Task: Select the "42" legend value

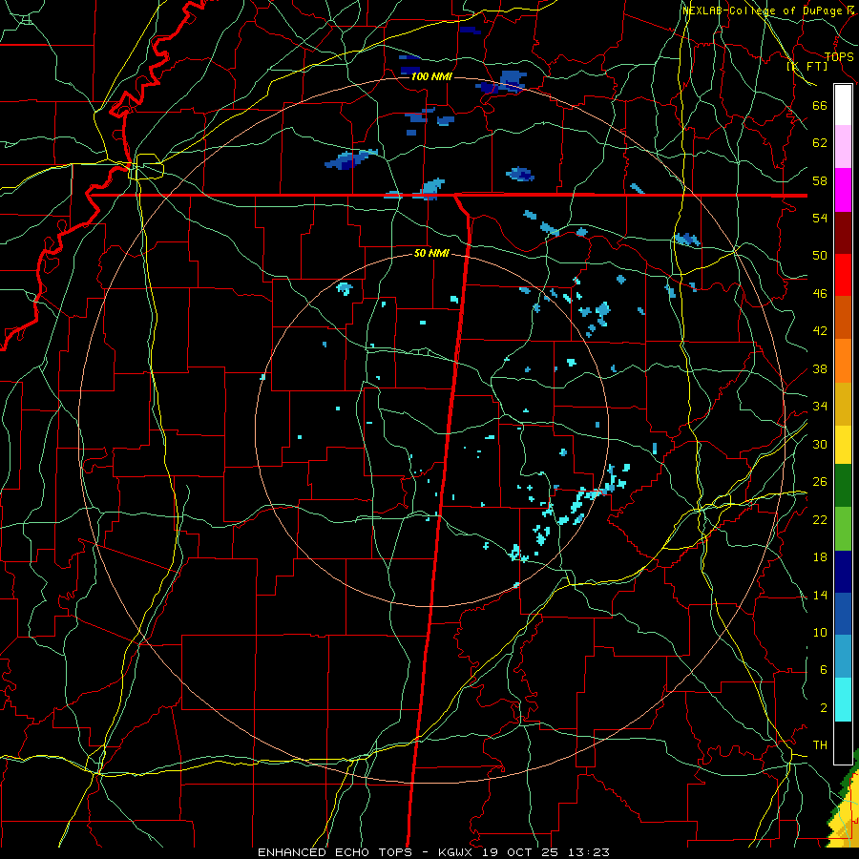Action: click(820, 331)
